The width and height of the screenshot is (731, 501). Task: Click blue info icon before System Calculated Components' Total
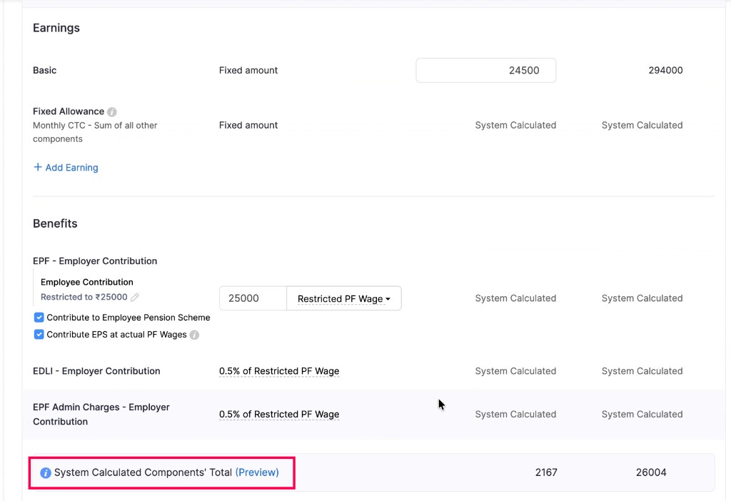45,472
